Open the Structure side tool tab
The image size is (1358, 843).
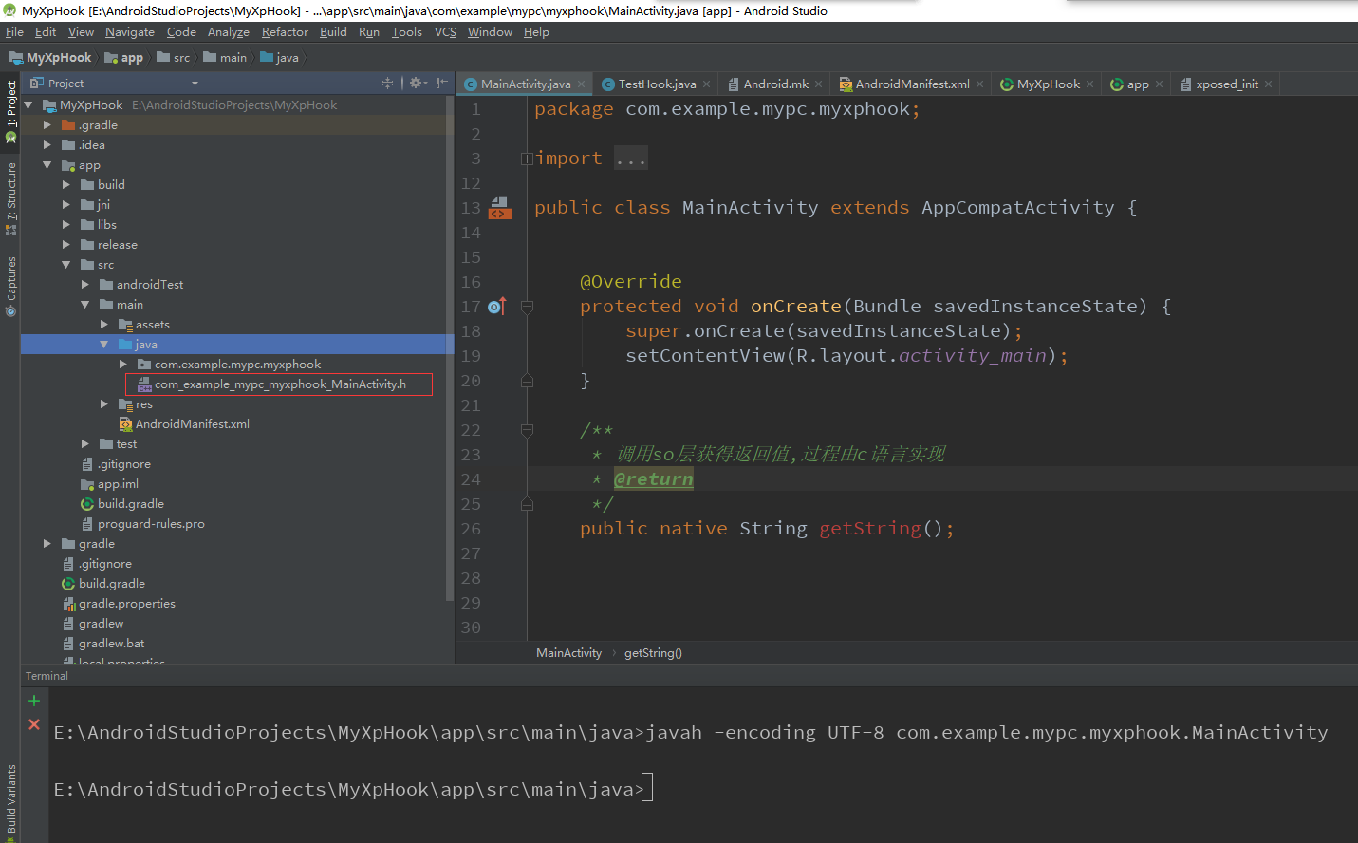(11, 198)
